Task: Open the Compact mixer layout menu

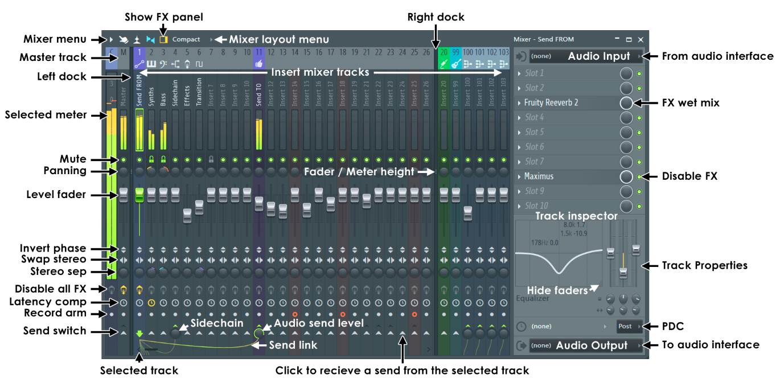Action: click(187, 40)
